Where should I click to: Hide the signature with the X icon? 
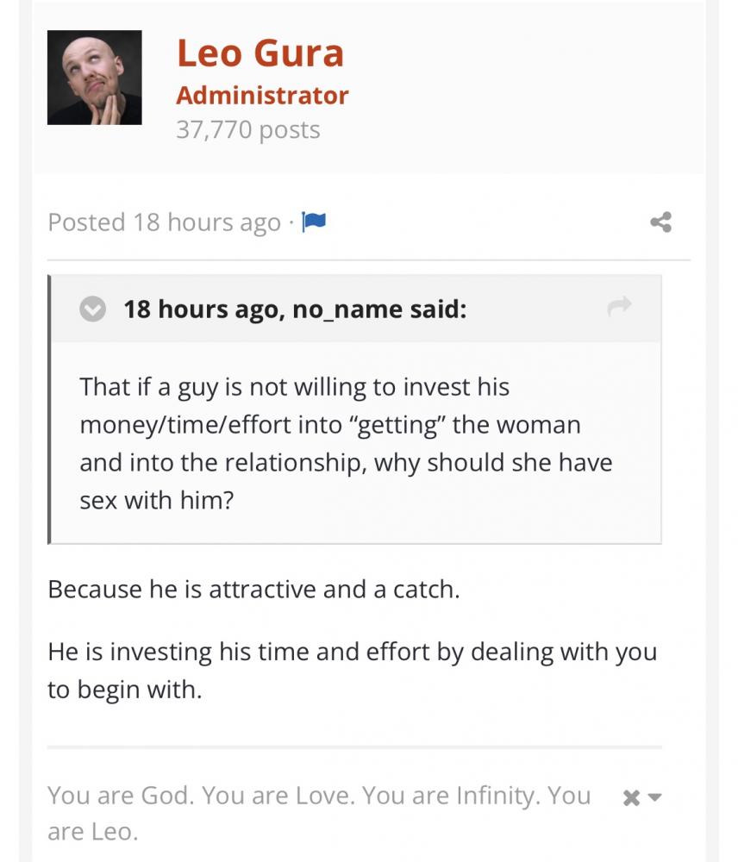[x=631, y=798]
